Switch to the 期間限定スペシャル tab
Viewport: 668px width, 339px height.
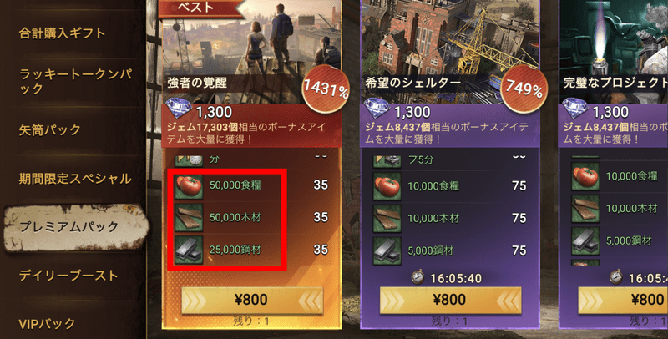75,179
